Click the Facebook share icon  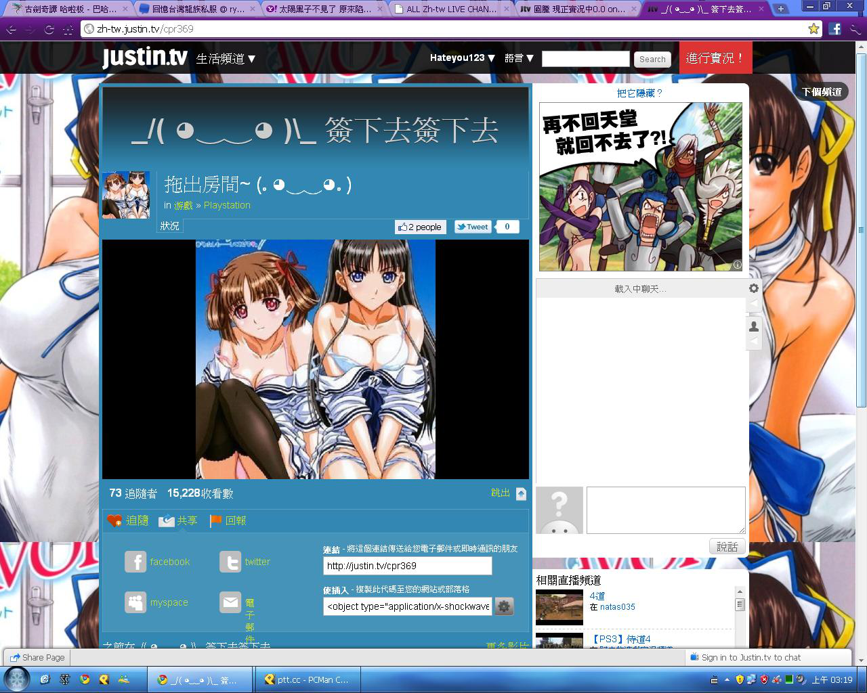135,562
